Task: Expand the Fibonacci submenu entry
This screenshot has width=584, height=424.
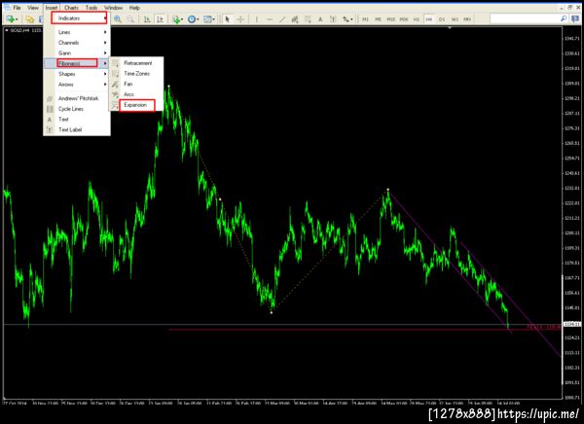Action: pyautogui.click(x=77, y=63)
